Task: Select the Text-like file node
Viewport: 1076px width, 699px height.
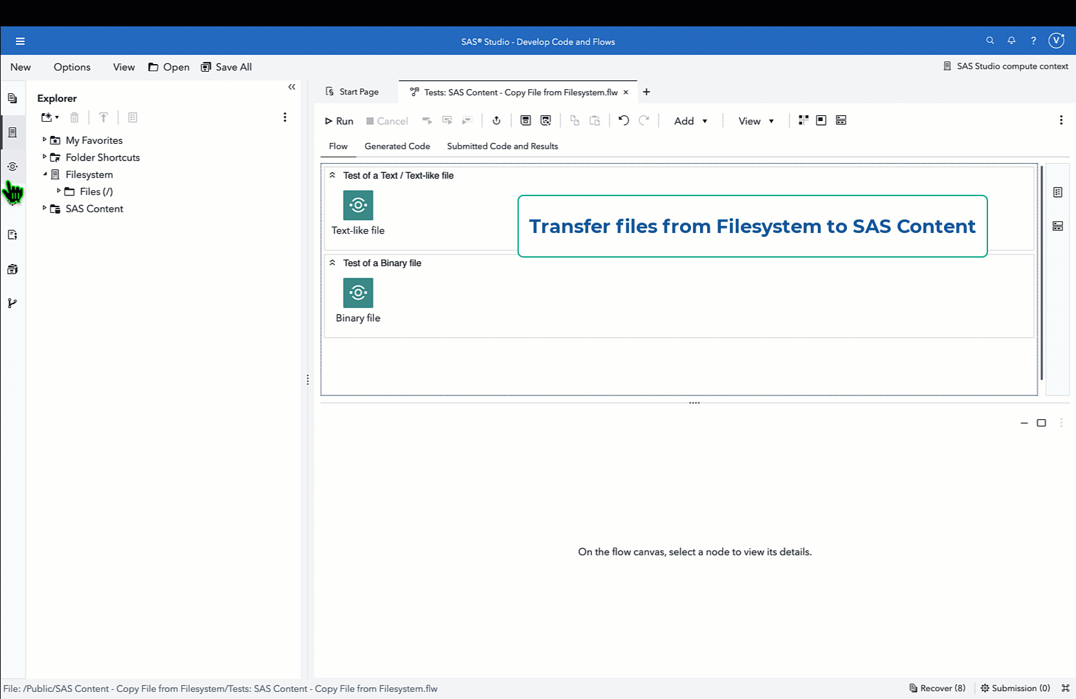Action: click(x=358, y=205)
